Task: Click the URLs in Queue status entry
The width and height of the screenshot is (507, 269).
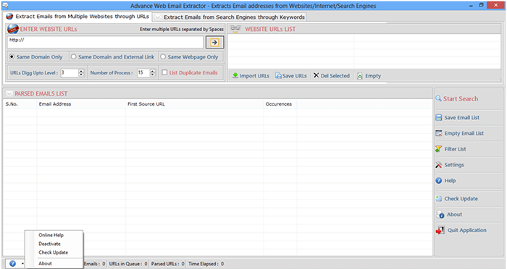Action: (x=128, y=263)
